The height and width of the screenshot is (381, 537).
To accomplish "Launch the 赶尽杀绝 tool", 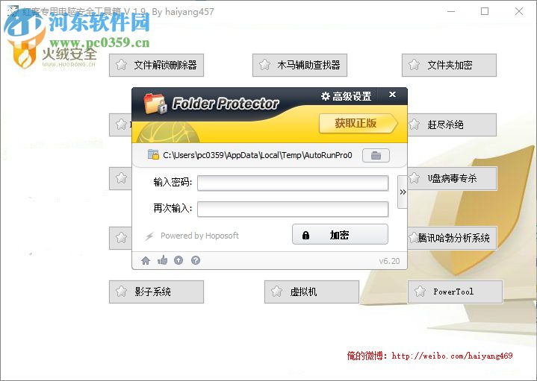I will point(452,125).
